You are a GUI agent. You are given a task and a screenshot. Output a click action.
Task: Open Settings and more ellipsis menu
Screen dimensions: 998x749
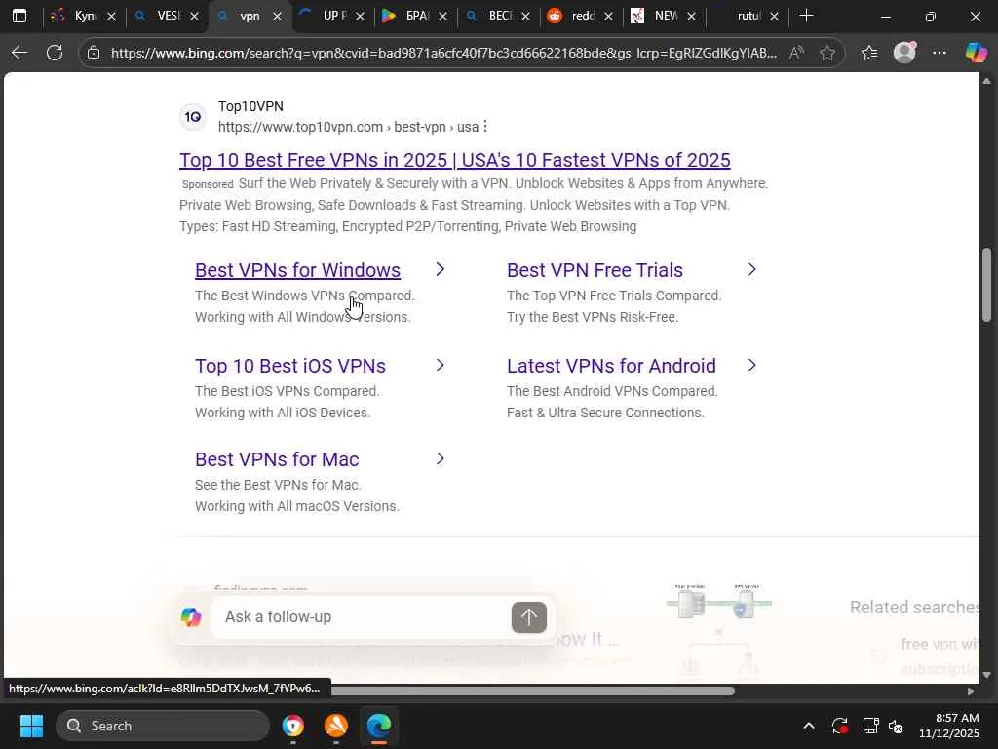click(x=940, y=53)
